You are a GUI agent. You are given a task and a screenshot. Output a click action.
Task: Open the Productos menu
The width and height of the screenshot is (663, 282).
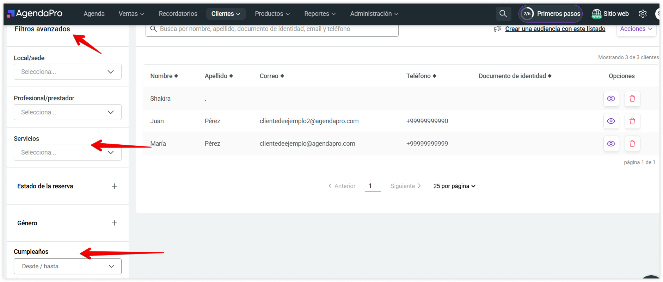[272, 14]
